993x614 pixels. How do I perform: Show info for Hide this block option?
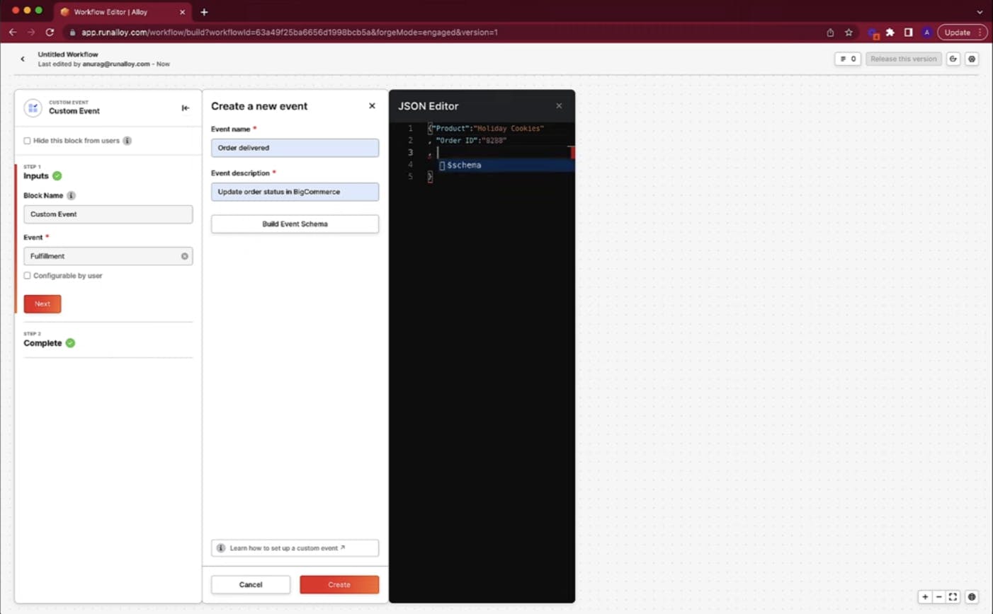[x=127, y=141]
